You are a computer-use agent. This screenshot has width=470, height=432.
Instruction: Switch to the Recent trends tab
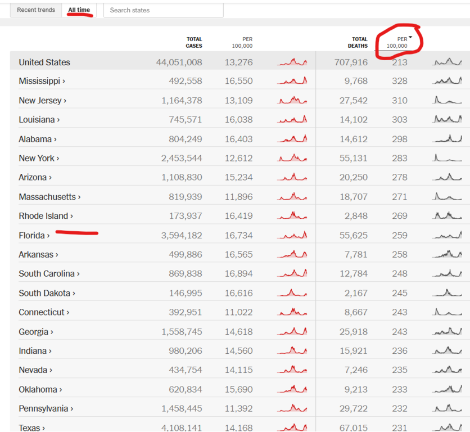click(36, 10)
